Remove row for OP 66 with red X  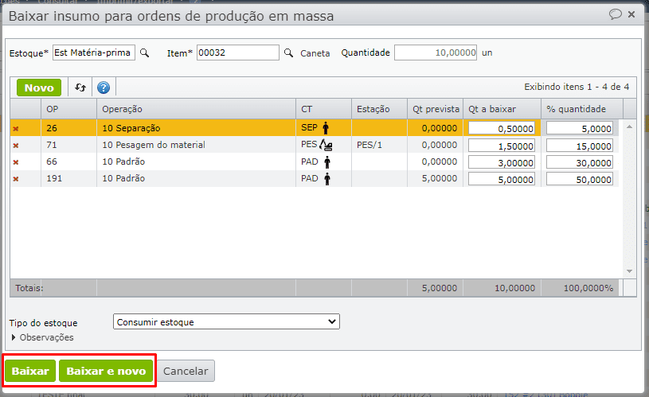[16, 162]
